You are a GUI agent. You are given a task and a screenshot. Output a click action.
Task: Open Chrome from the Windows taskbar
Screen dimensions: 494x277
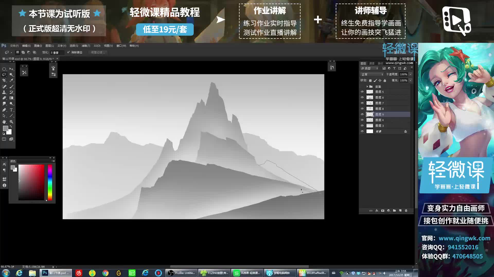[105, 273]
